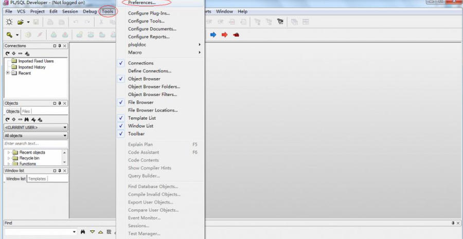Close the Connections panel
463x239 pixels.
[x=65, y=46]
